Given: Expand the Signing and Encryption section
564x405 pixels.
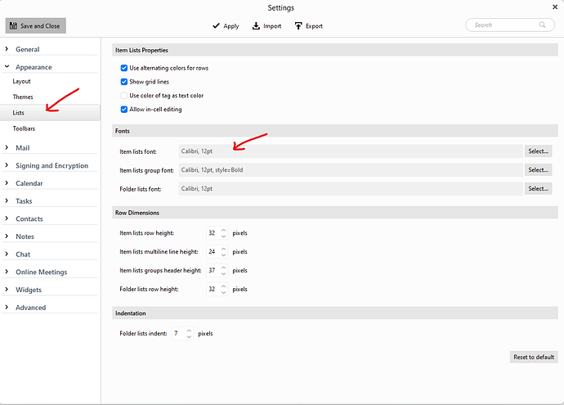Looking at the screenshot, I should tap(7, 165).
